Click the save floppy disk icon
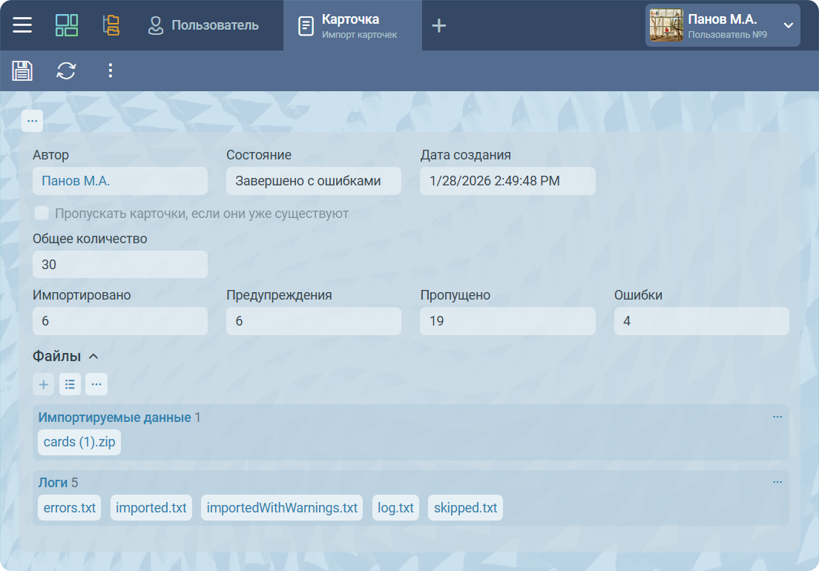Image resolution: width=819 pixels, height=571 pixels. (22, 70)
